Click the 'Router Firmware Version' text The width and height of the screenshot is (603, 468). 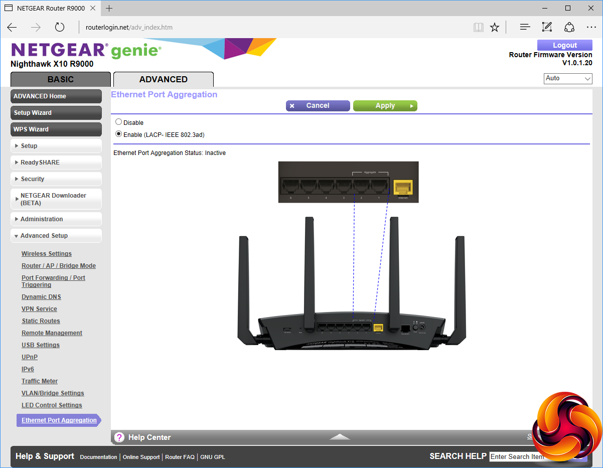point(550,55)
